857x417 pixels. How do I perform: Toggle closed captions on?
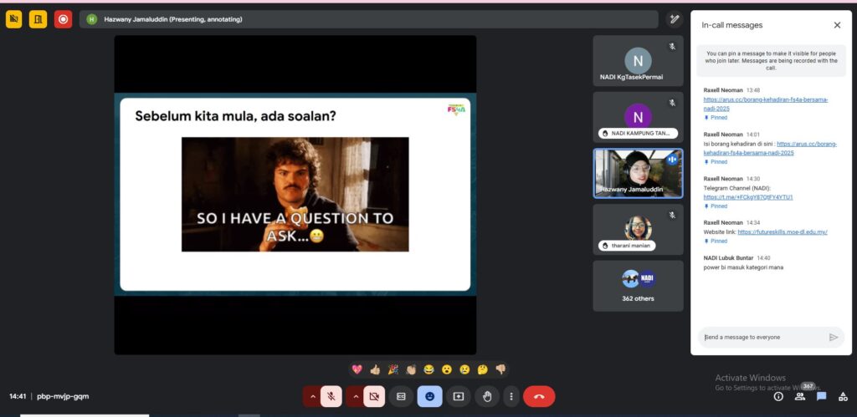point(401,396)
